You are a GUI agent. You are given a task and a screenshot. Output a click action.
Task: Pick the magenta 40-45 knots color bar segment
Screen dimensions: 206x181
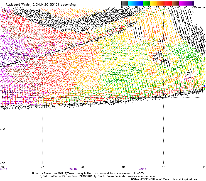[x=183, y=3]
